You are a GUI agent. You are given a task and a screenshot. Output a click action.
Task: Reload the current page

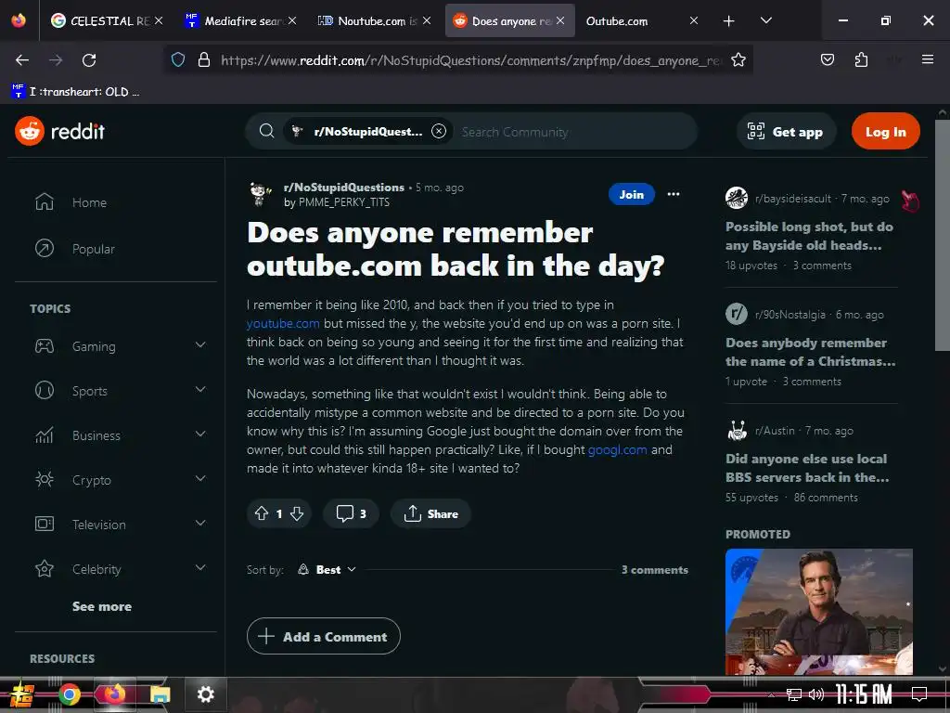pos(89,60)
